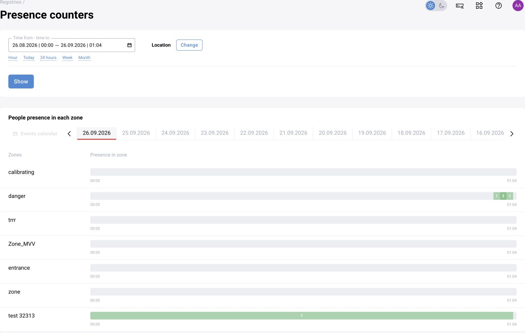This screenshot has height=333, width=525.
Task: Select the Week quick range link
Action: [x=67, y=58]
